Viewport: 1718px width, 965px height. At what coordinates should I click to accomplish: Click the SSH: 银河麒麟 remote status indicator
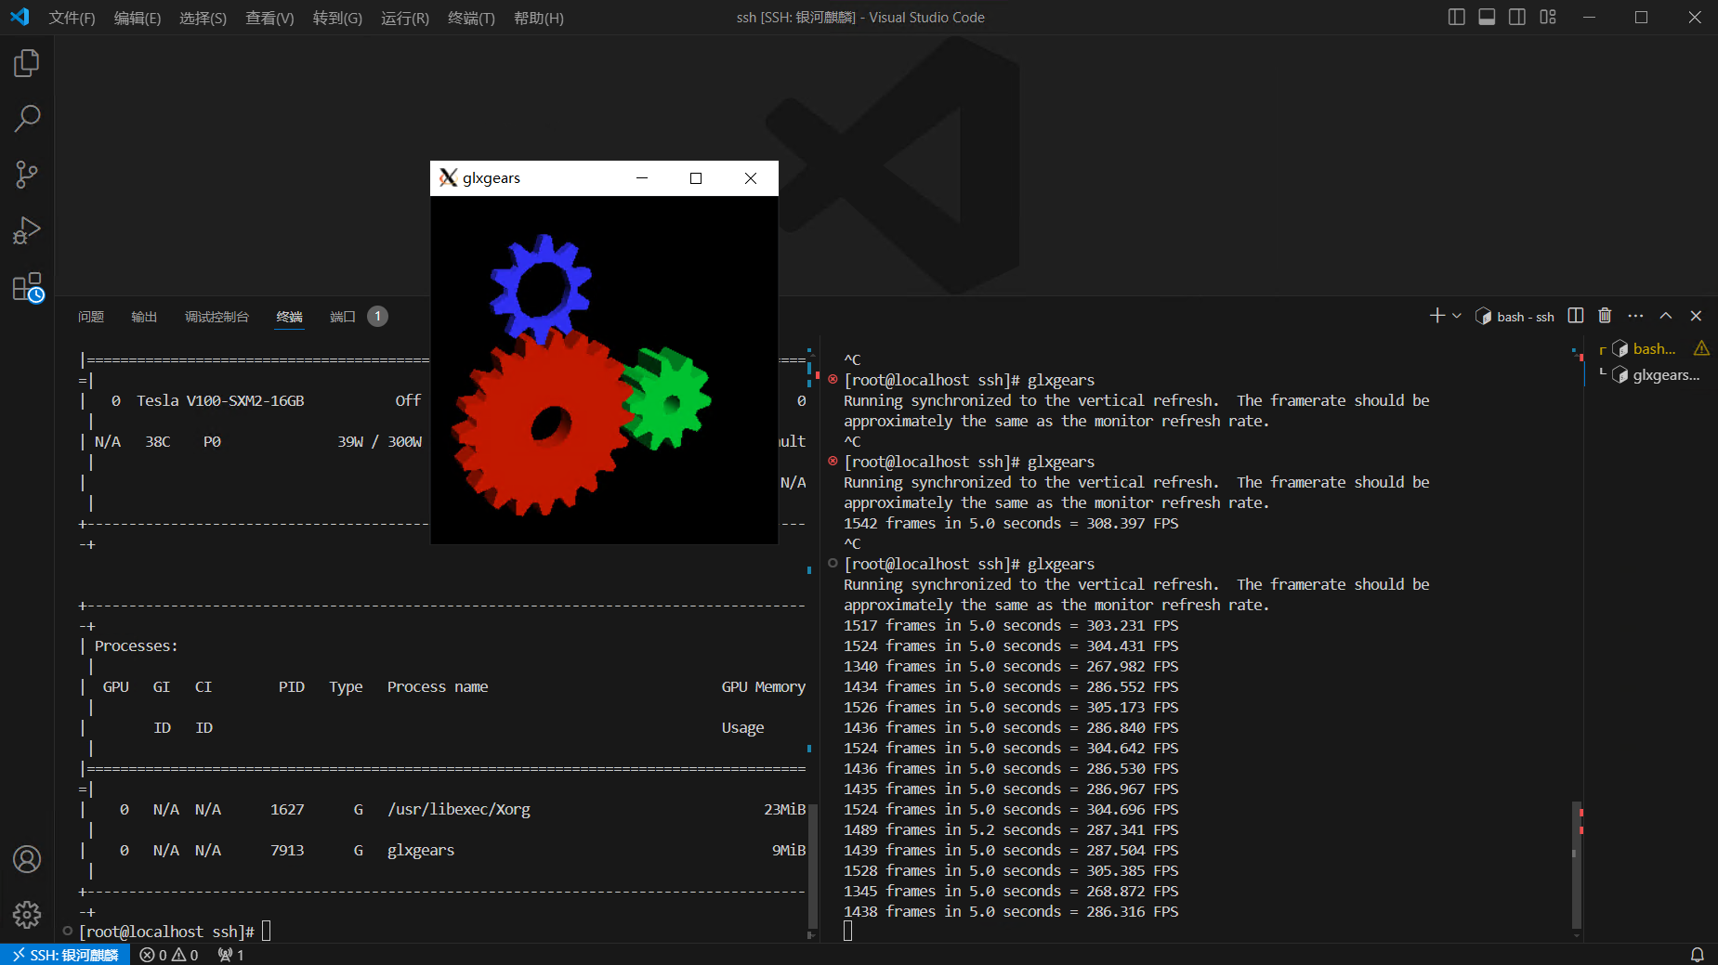click(x=65, y=955)
